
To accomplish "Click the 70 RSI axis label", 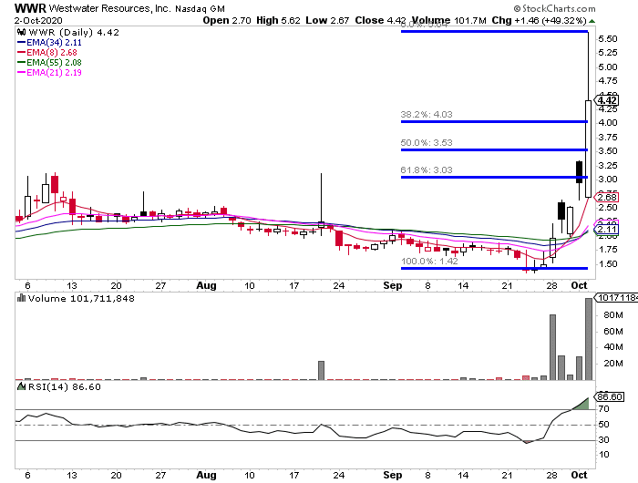I will click(603, 409).
